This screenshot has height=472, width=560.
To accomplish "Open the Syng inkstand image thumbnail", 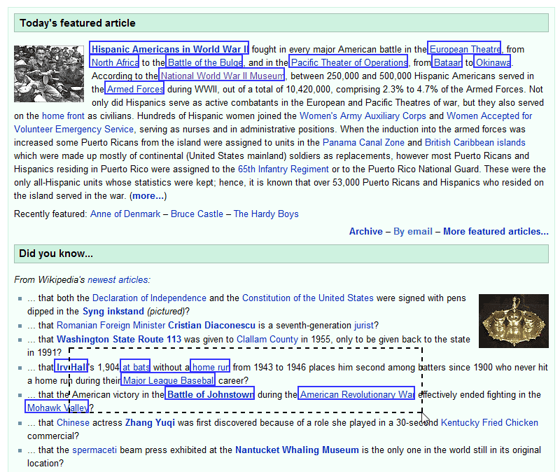I will [514, 321].
